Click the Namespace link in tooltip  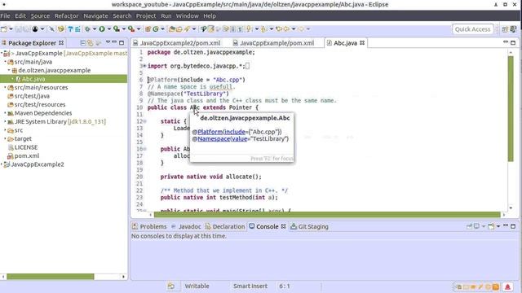coord(215,139)
